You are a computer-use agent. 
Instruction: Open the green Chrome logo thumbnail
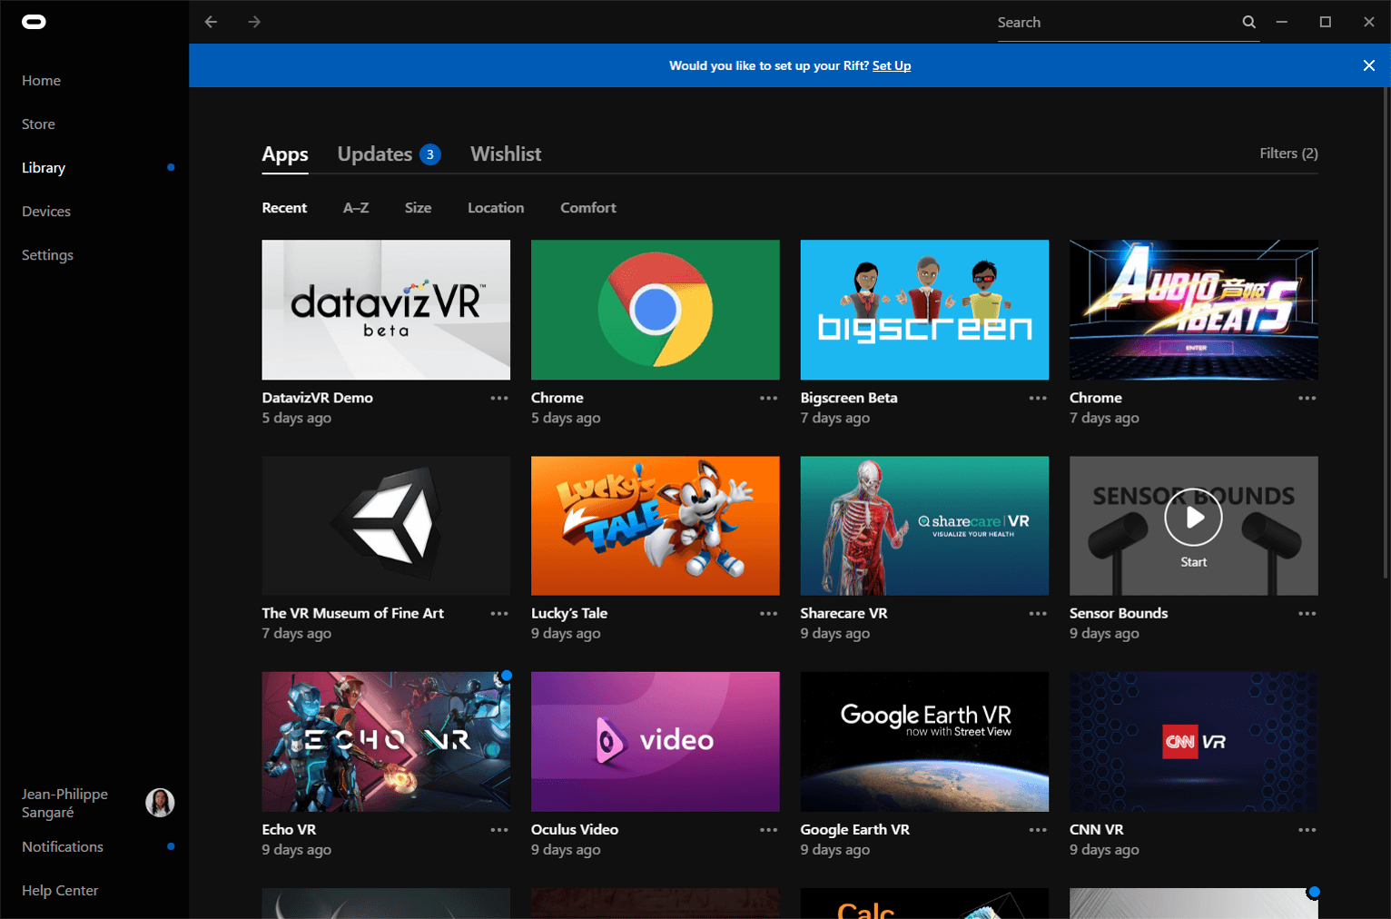[656, 310]
